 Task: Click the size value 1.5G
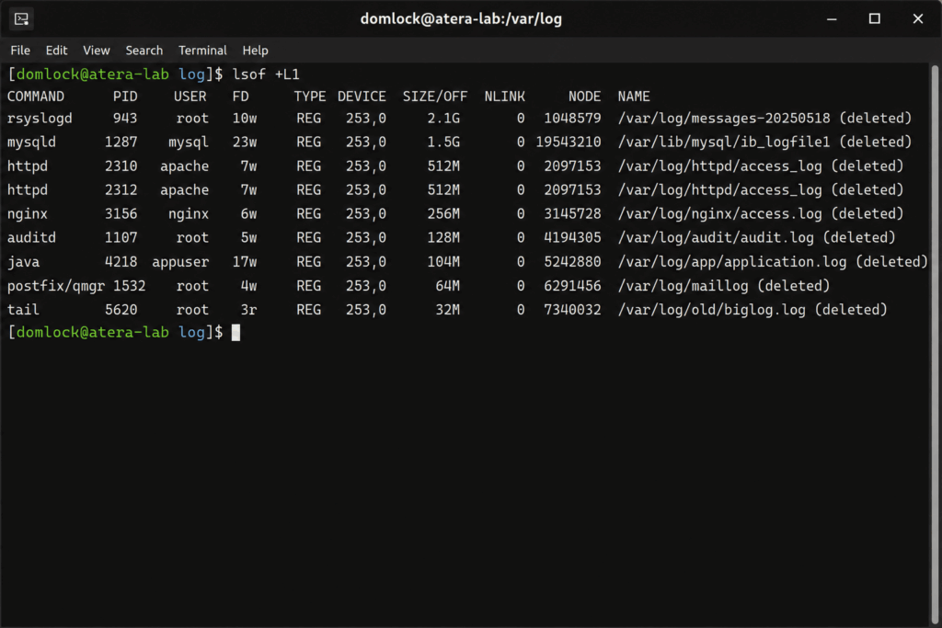click(x=443, y=143)
